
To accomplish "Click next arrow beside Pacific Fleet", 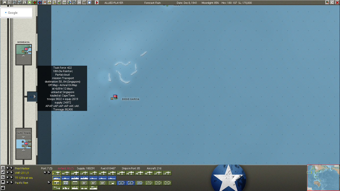I will coord(12,183).
